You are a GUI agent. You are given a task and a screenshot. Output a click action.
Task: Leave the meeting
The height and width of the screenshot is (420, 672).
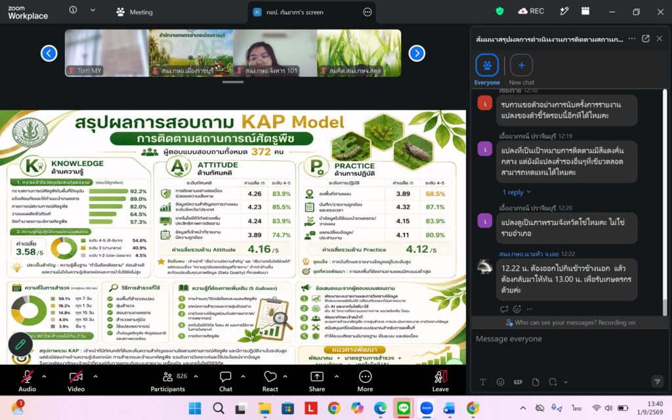pyautogui.click(x=440, y=381)
